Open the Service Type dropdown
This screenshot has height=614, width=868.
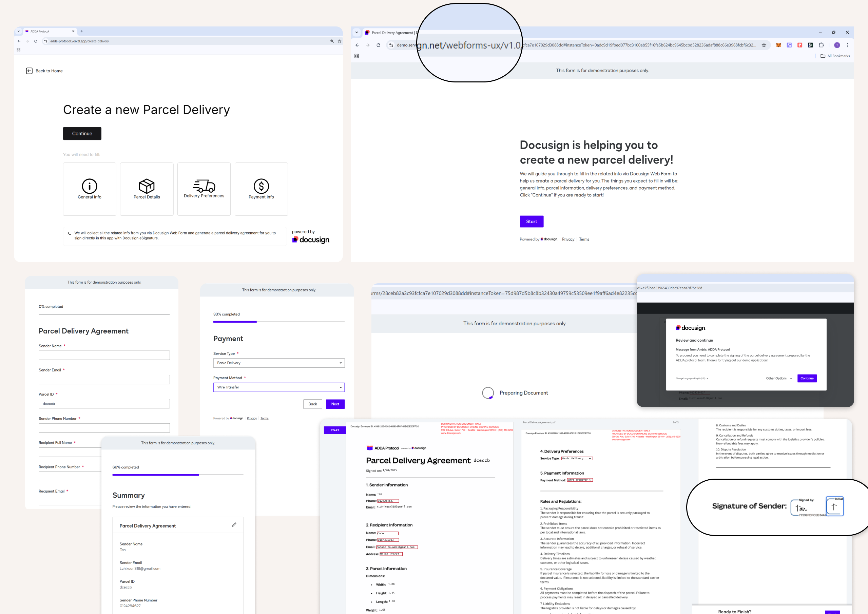(278, 363)
